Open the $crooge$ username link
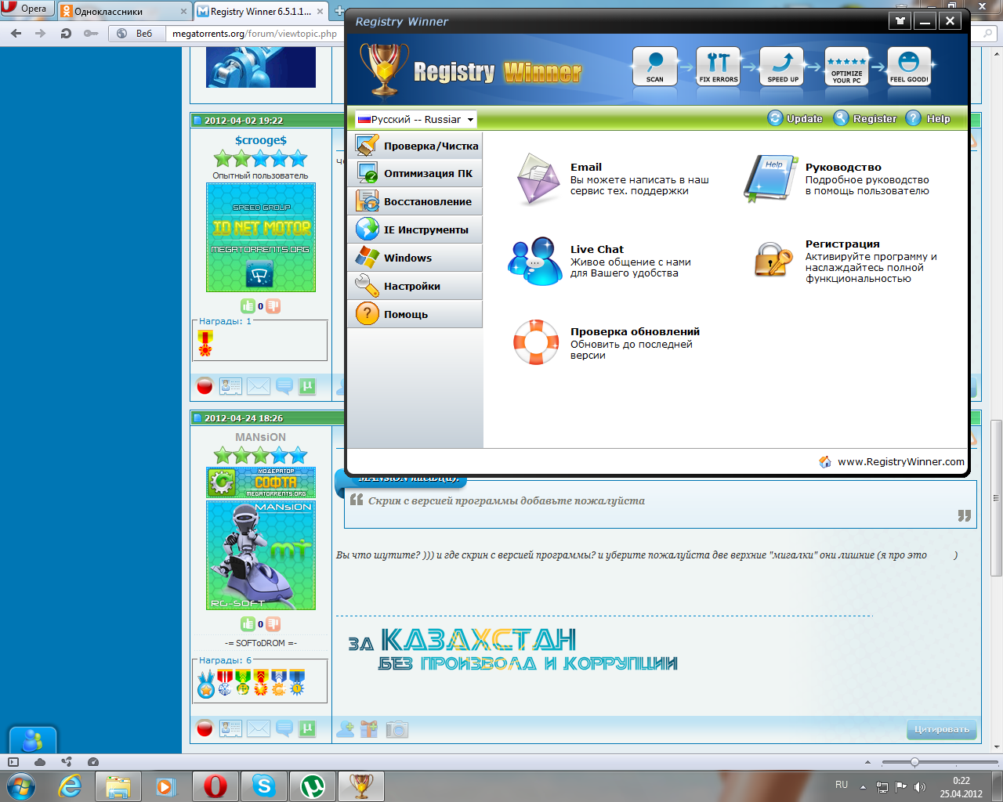The width and height of the screenshot is (1003, 802). pos(261,140)
